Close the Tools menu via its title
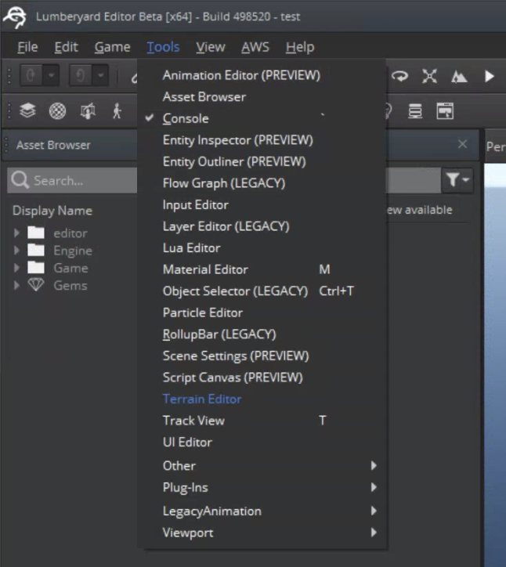The width and height of the screenshot is (506, 567). [x=163, y=47]
